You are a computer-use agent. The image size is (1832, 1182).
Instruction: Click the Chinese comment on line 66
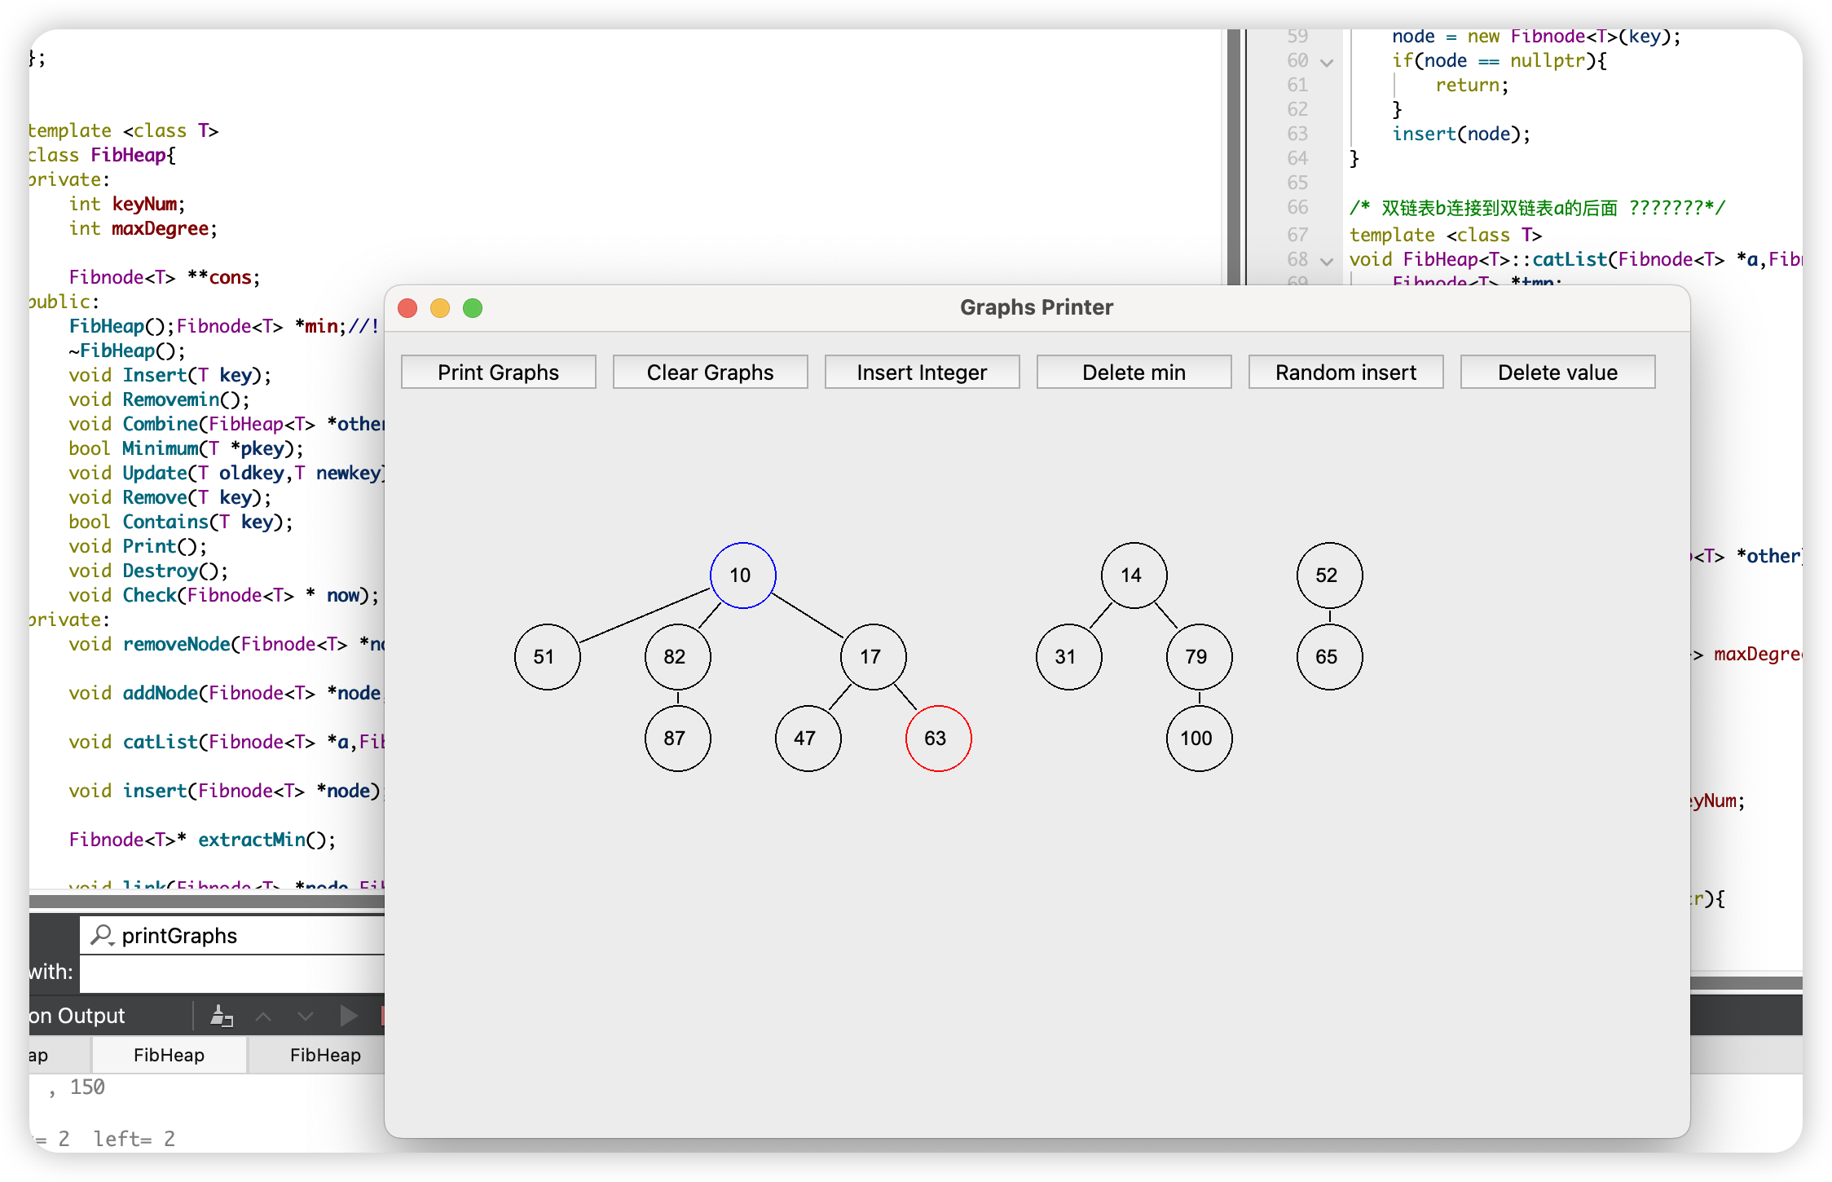1537,208
